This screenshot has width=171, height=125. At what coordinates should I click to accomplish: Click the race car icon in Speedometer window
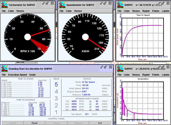point(62,5)
